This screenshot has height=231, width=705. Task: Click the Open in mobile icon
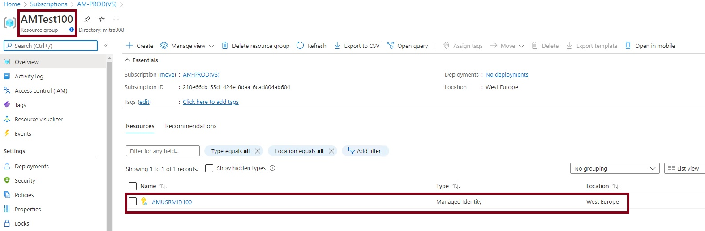click(628, 45)
